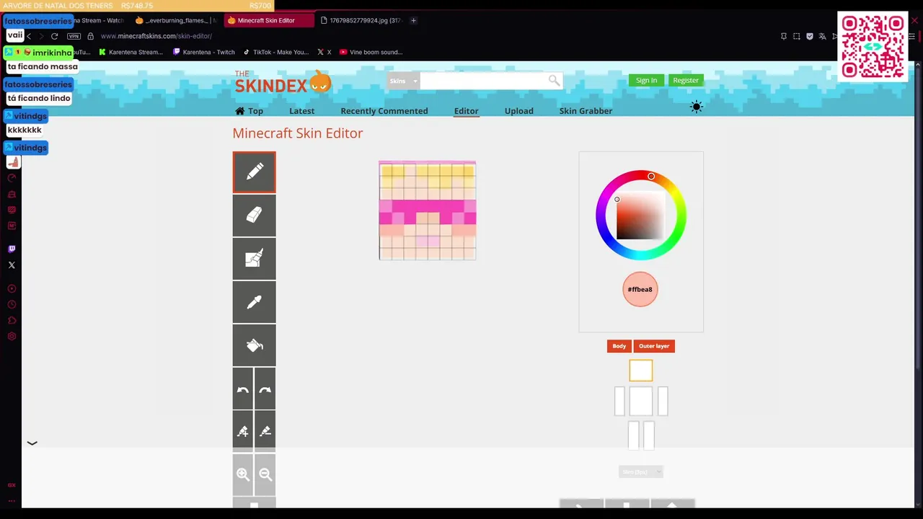Open Karentena - Twitch bookmark
Screen dimensions: 923x519
[x=203, y=52]
